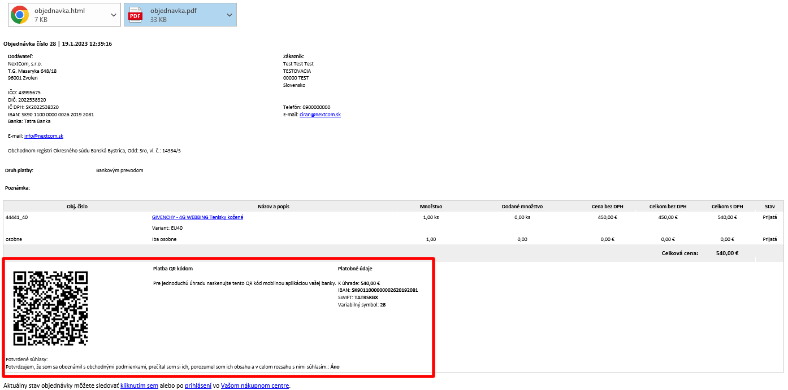This screenshot has height=390, width=788.
Task: Select the address 'T.G. Masaryka 648/18'
Action: (x=32, y=71)
